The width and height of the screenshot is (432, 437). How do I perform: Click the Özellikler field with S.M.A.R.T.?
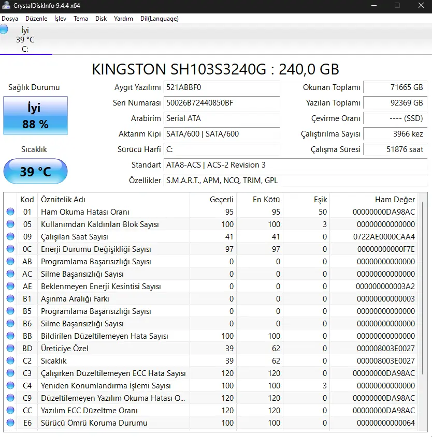tap(296, 180)
